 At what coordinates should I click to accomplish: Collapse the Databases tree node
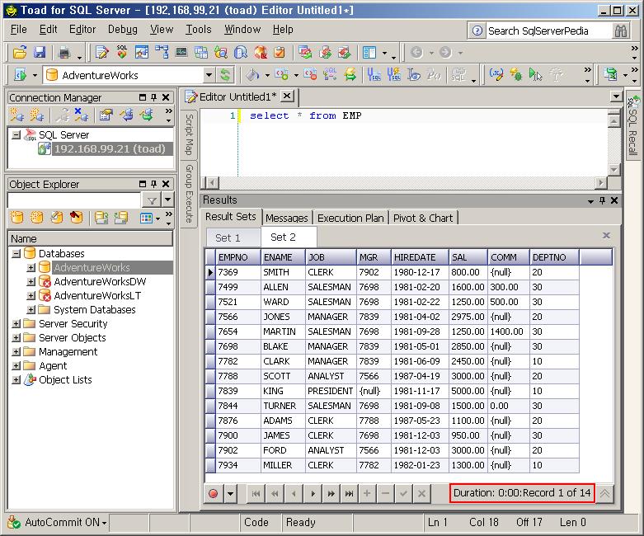(16, 254)
